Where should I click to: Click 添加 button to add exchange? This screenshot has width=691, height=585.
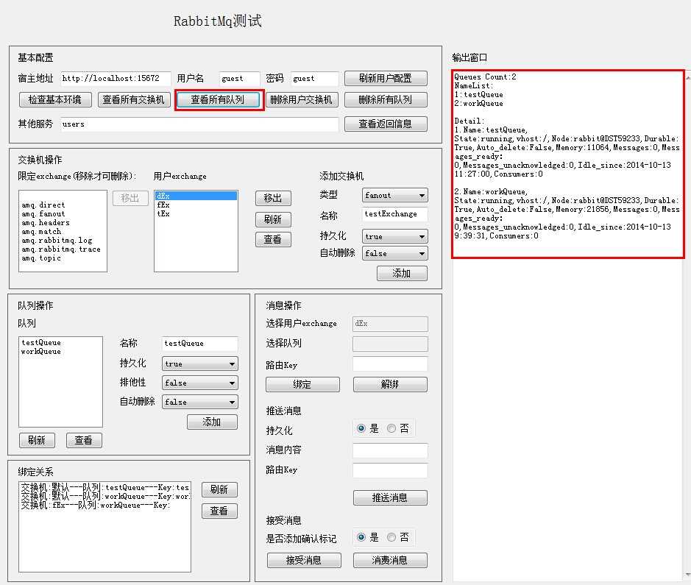[x=402, y=273]
